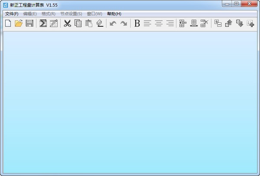Click the delete row icon with X
The image size is (260, 176).
click(x=204, y=23)
